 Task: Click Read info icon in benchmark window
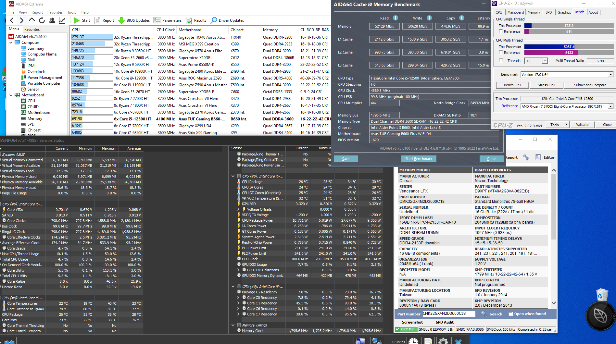[x=396, y=18]
